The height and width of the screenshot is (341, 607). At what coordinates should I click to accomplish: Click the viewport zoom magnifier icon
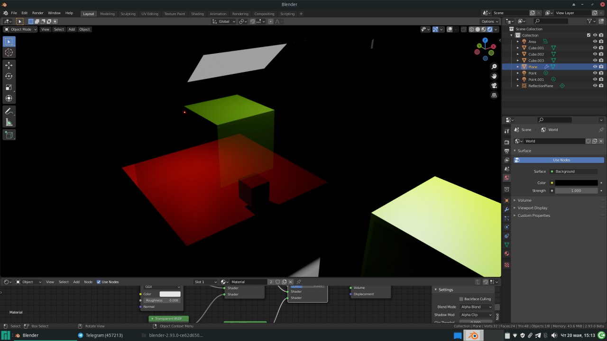click(494, 67)
